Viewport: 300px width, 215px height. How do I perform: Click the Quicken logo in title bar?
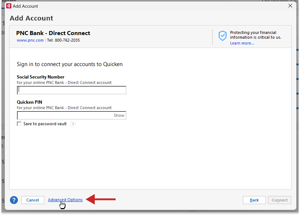[x=9, y=6]
